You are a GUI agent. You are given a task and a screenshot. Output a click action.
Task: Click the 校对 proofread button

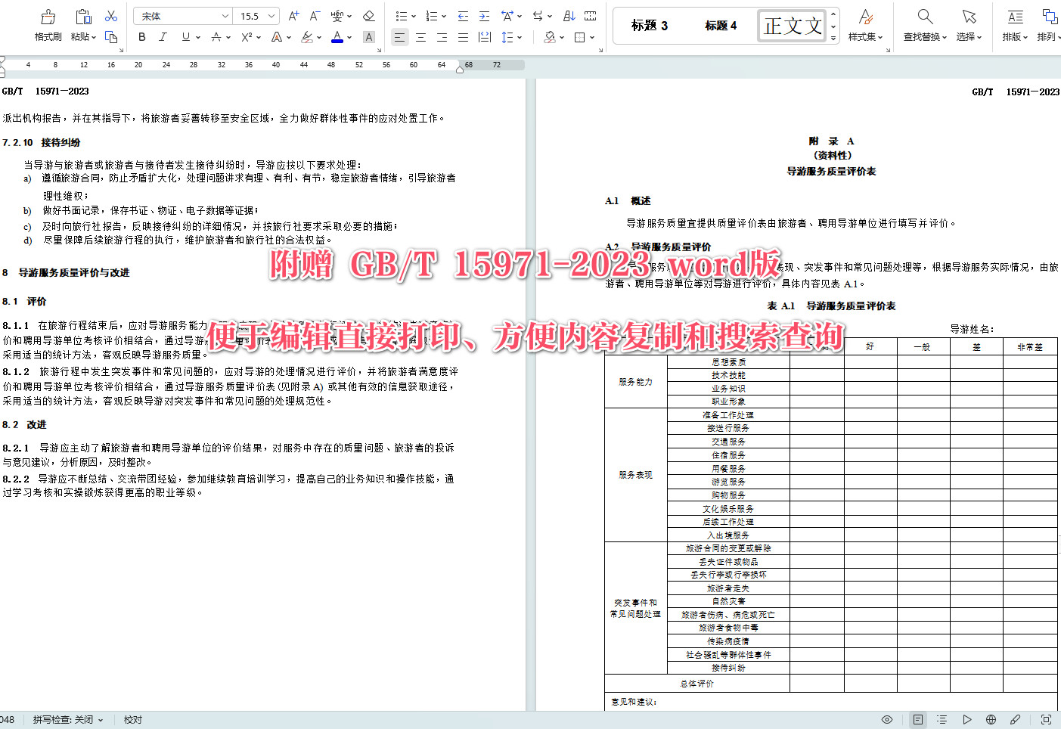[132, 719]
